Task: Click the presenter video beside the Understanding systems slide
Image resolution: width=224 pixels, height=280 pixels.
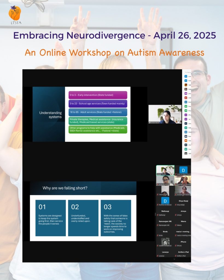Action: tap(165, 114)
